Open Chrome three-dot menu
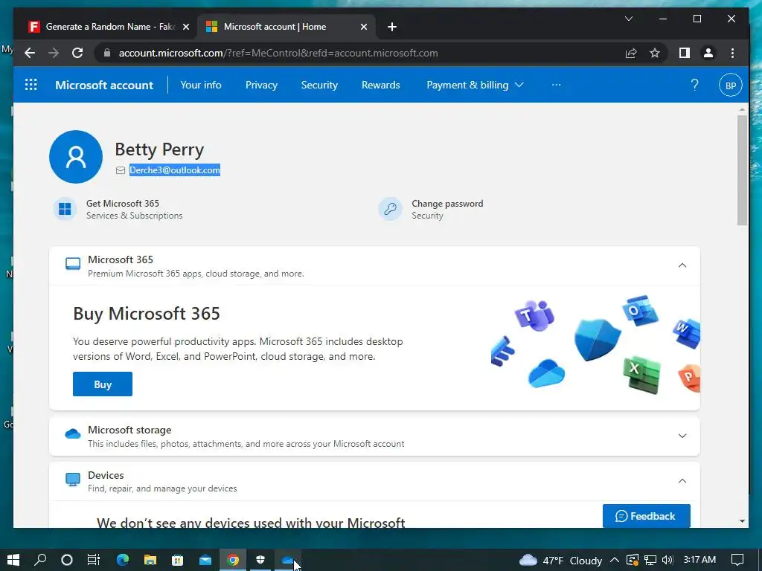This screenshot has height=571, width=762. point(732,53)
